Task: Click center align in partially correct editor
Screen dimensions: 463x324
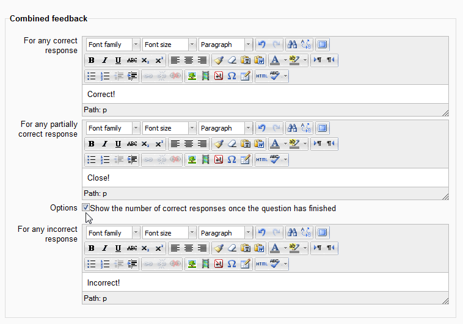Action: [189, 144]
